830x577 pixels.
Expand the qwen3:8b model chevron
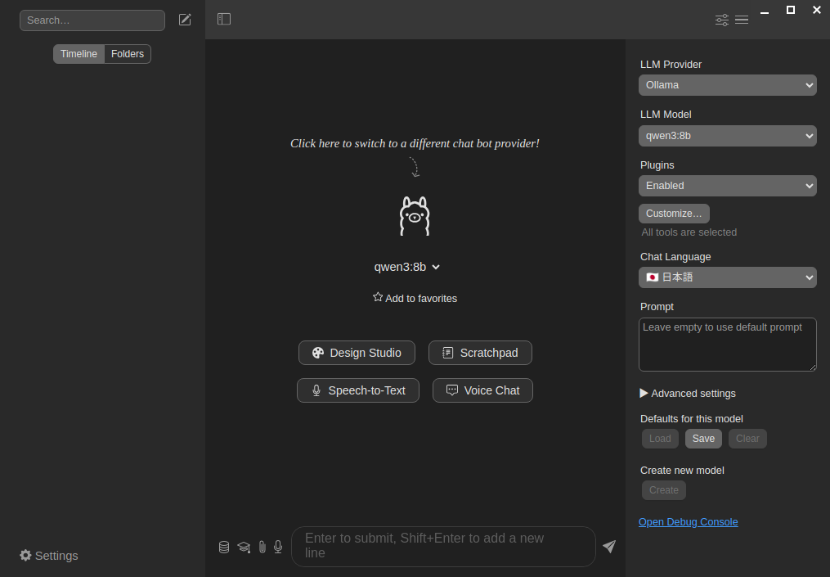[436, 267]
